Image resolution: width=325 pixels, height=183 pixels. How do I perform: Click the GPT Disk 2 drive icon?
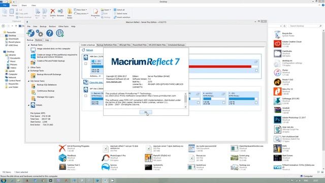coord(86,89)
